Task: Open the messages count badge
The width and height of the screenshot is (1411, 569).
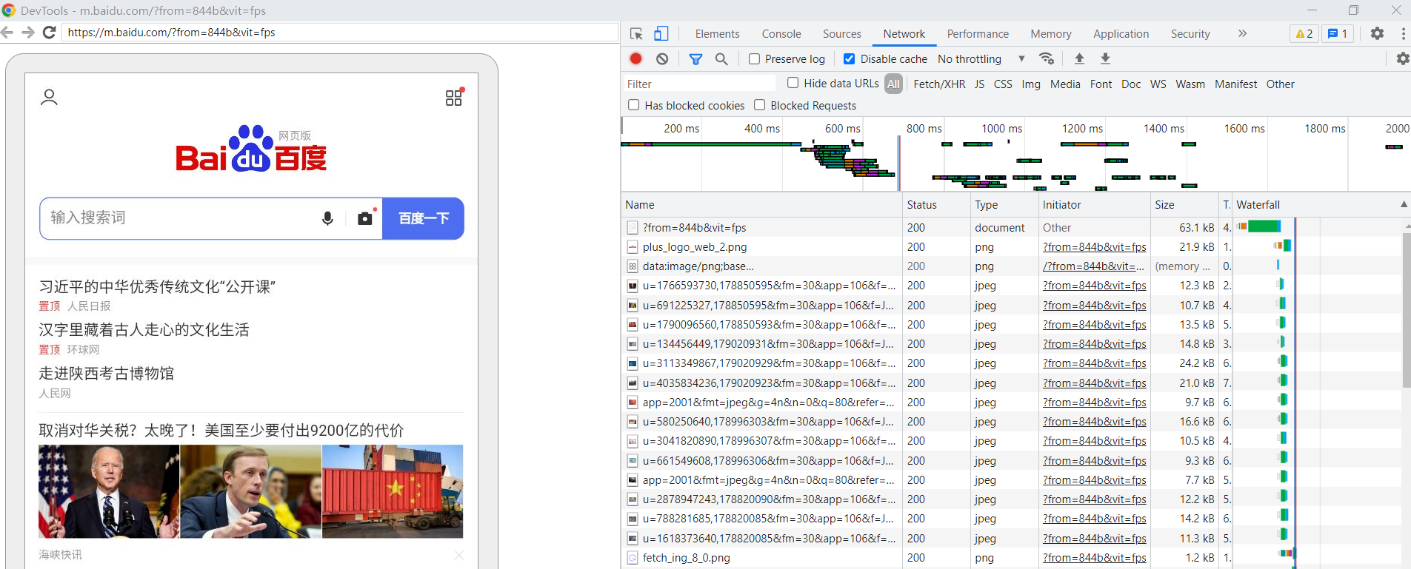Action: tap(1338, 34)
